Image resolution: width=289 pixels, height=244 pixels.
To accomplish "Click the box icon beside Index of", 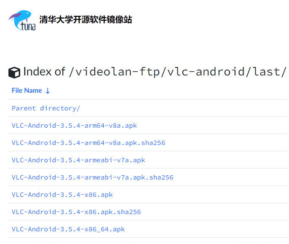I will [14, 72].
